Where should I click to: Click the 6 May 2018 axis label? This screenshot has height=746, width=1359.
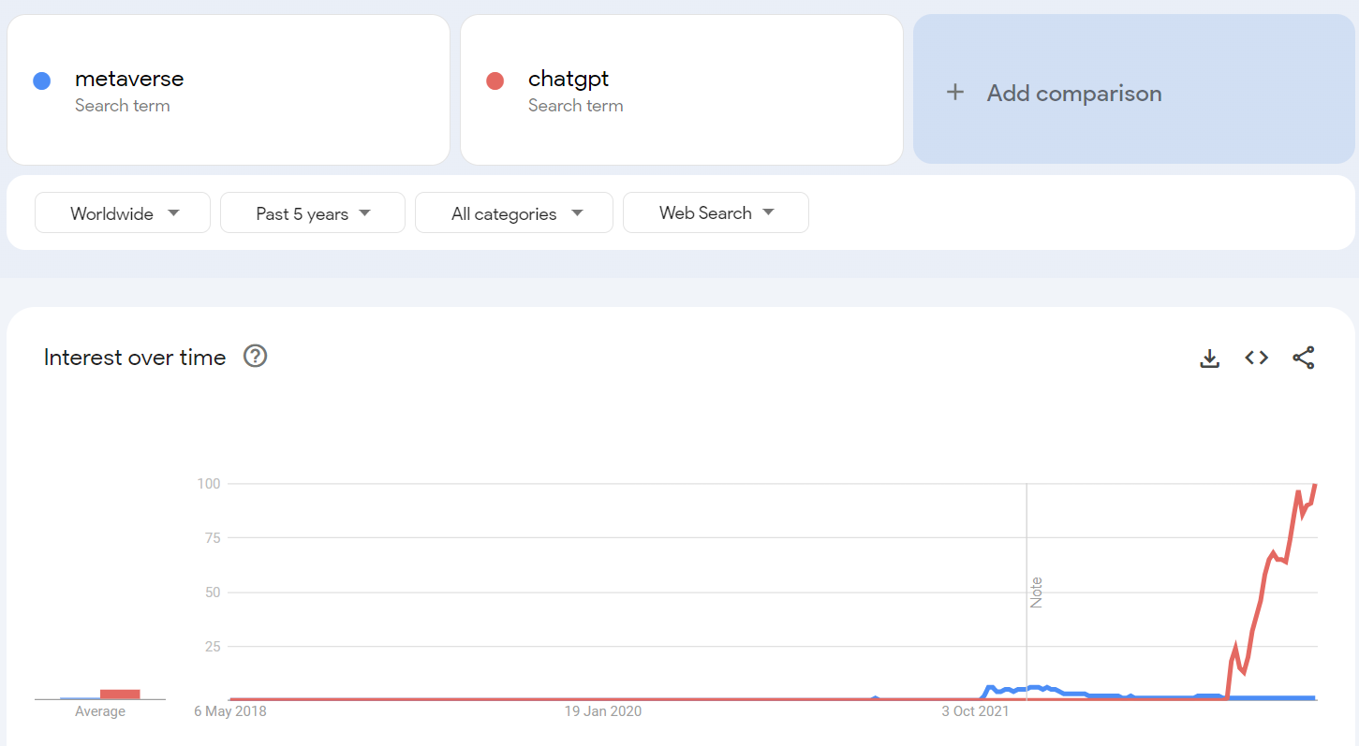pos(230,711)
